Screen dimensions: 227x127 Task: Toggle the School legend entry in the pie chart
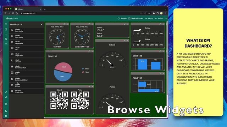click(x=85, y=69)
